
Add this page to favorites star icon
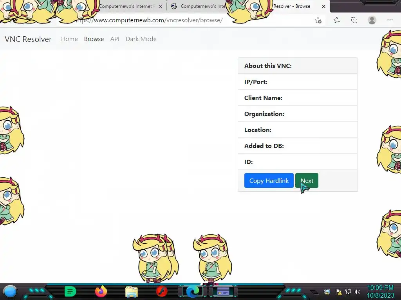click(318, 20)
